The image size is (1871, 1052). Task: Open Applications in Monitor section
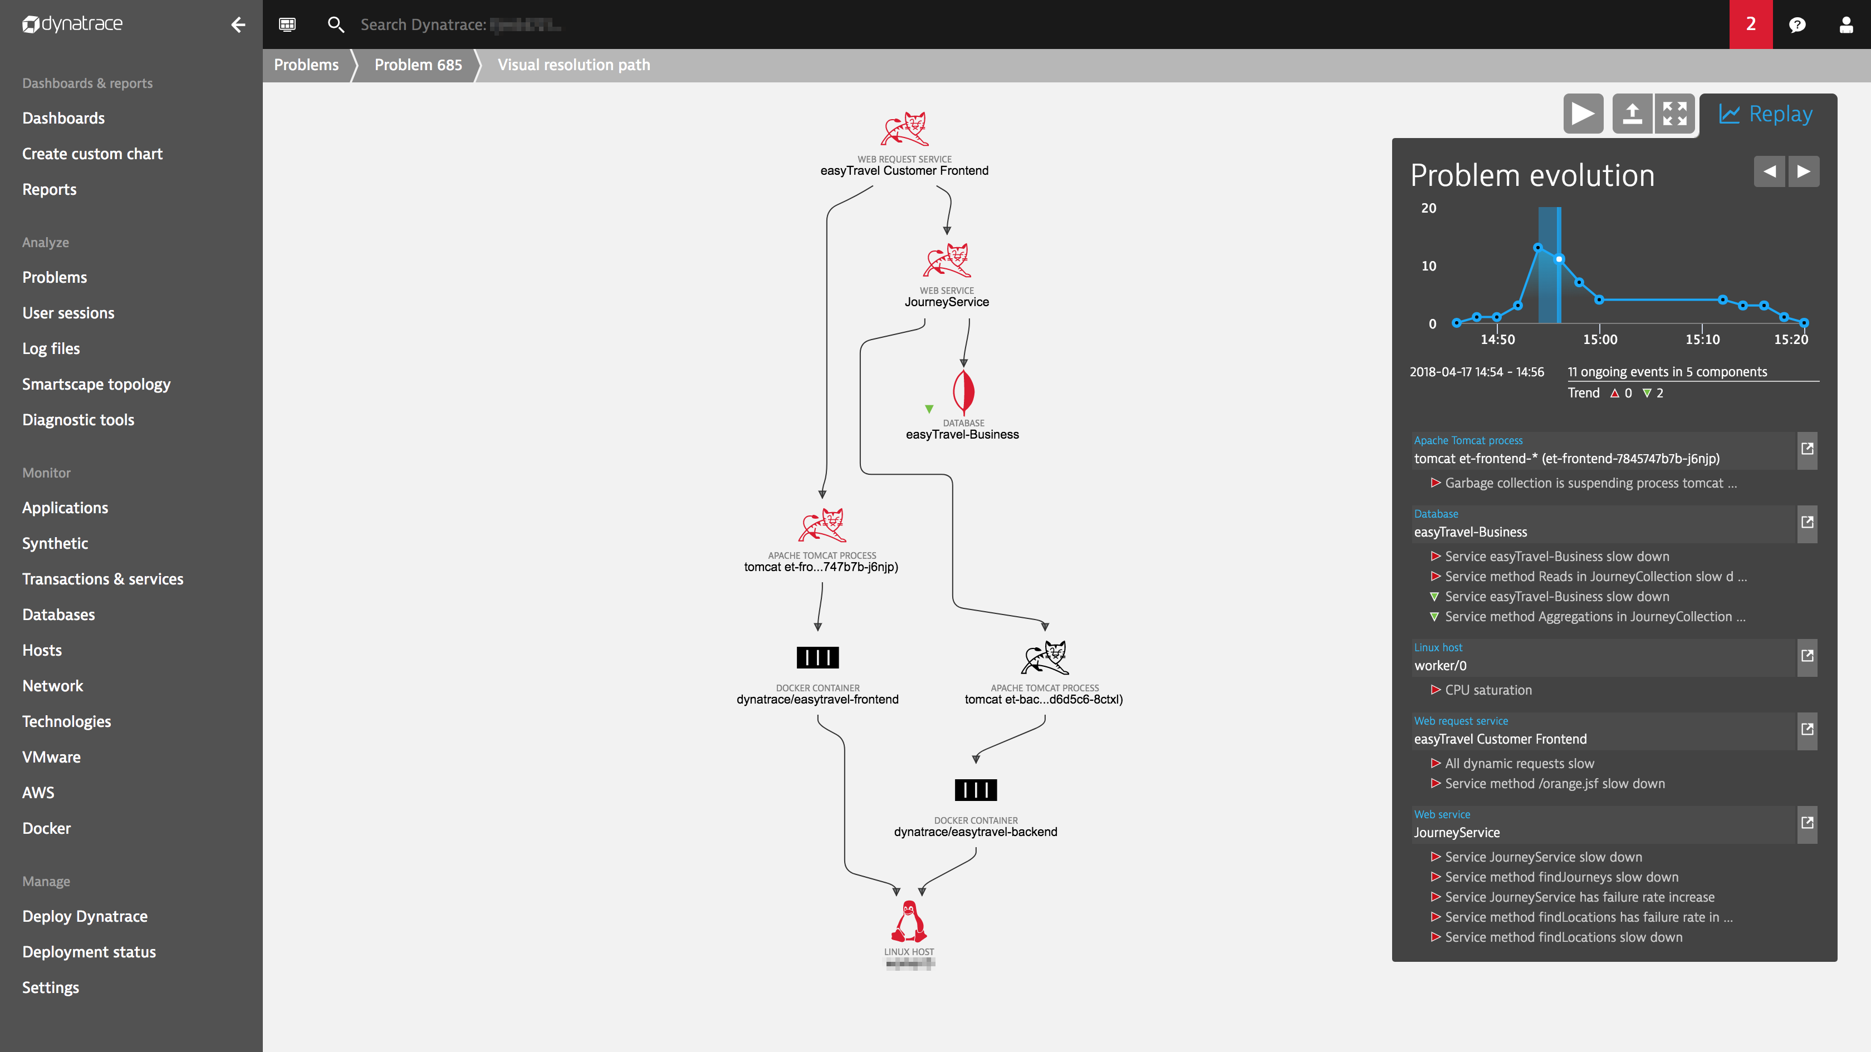(65, 508)
